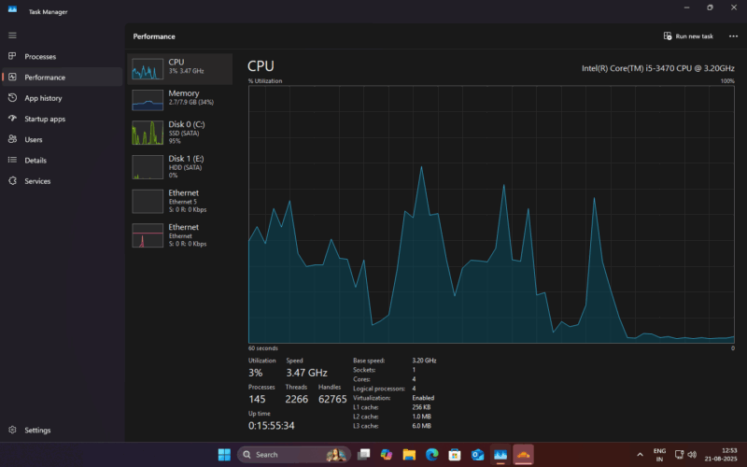747x467 pixels.
Task: Go to the App history page
Action: [x=63, y=98]
